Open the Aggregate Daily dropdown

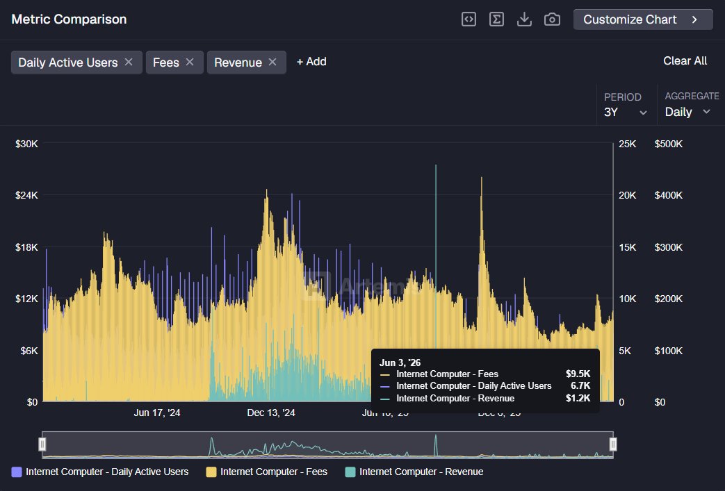(687, 112)
